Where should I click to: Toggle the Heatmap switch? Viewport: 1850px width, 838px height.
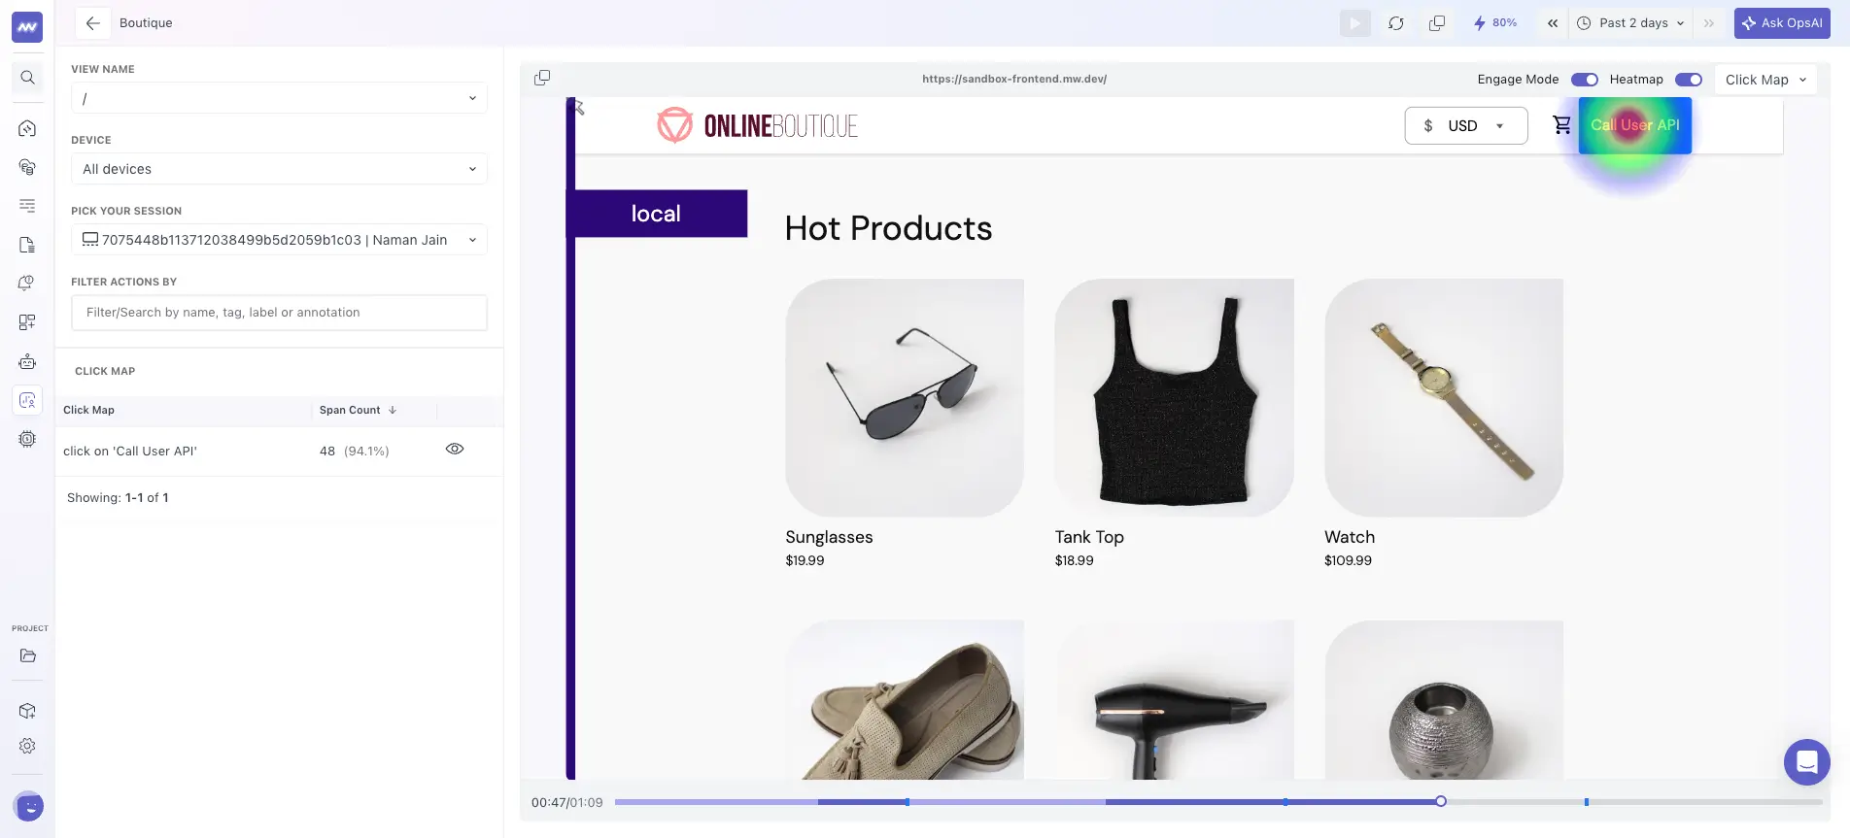(x=1689, y=80)
